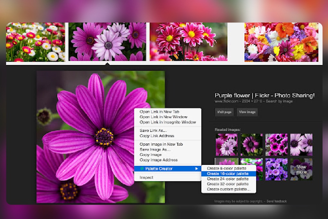The height and width of the screenshot is (219, 328).
Task: Choose Open Link in Incognito Window
Action: click(x=168, y=122)
